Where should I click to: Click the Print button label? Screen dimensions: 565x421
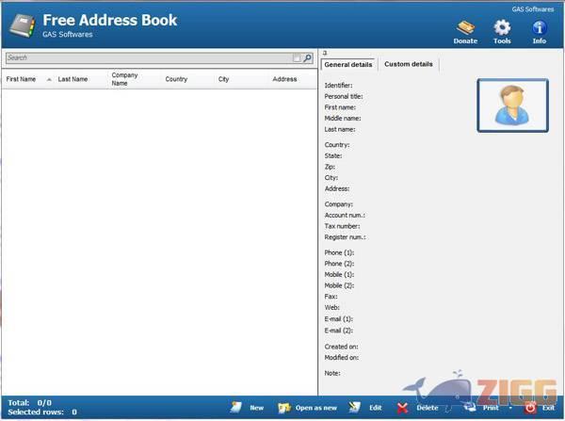pyautogui.click(x=491, y=408)
